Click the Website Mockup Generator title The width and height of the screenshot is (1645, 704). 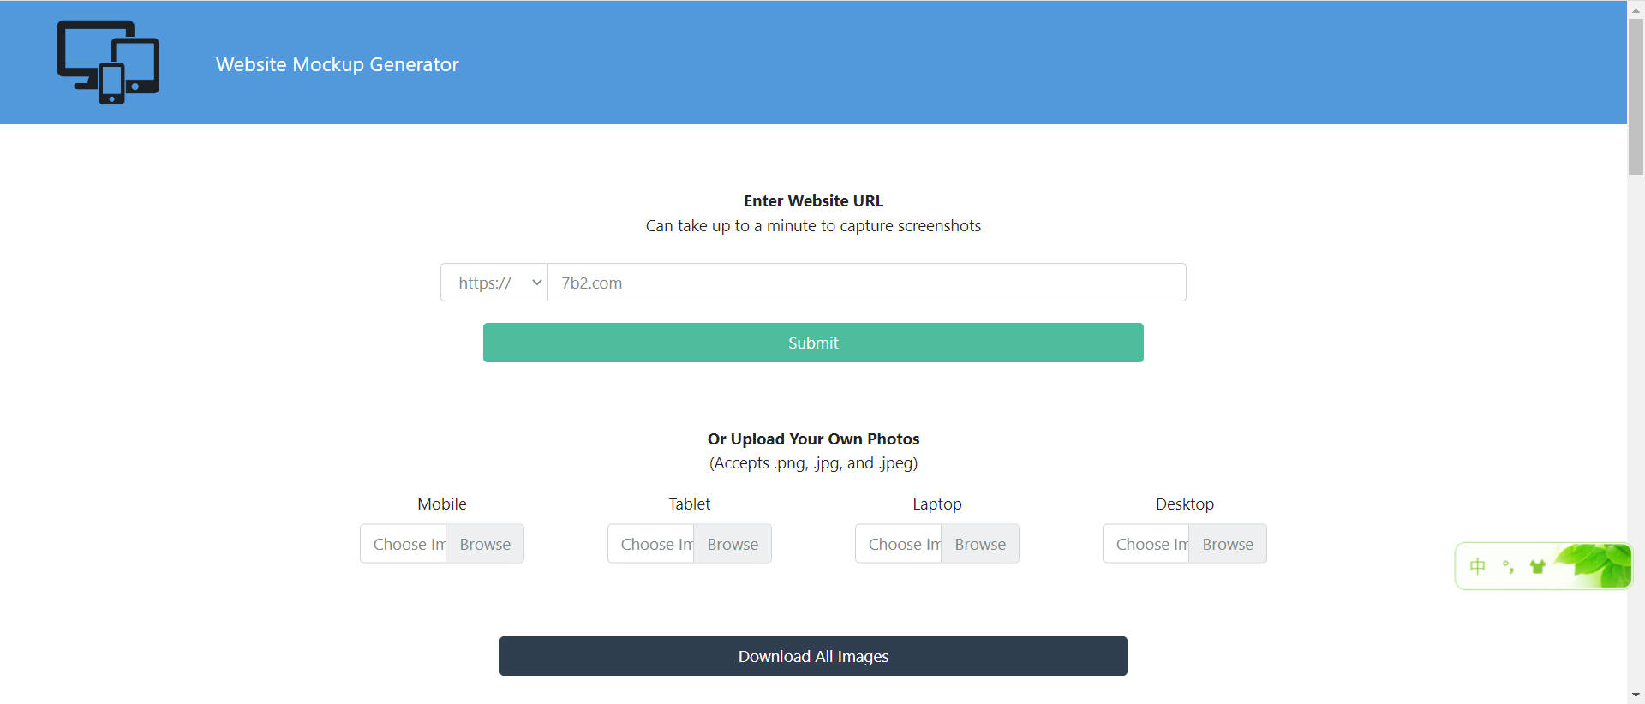(x=337, y=64)
